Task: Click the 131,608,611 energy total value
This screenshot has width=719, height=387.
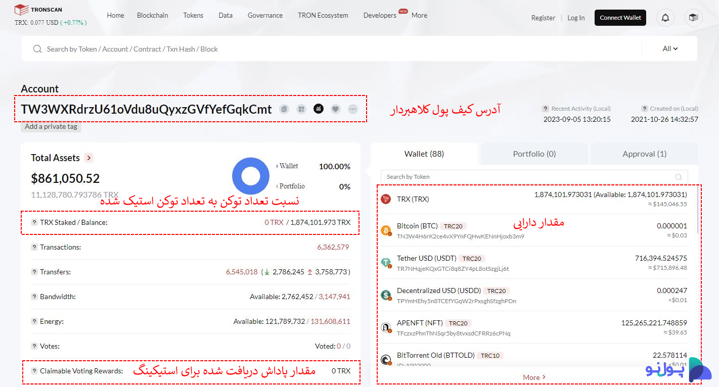Action: (330, 321)
